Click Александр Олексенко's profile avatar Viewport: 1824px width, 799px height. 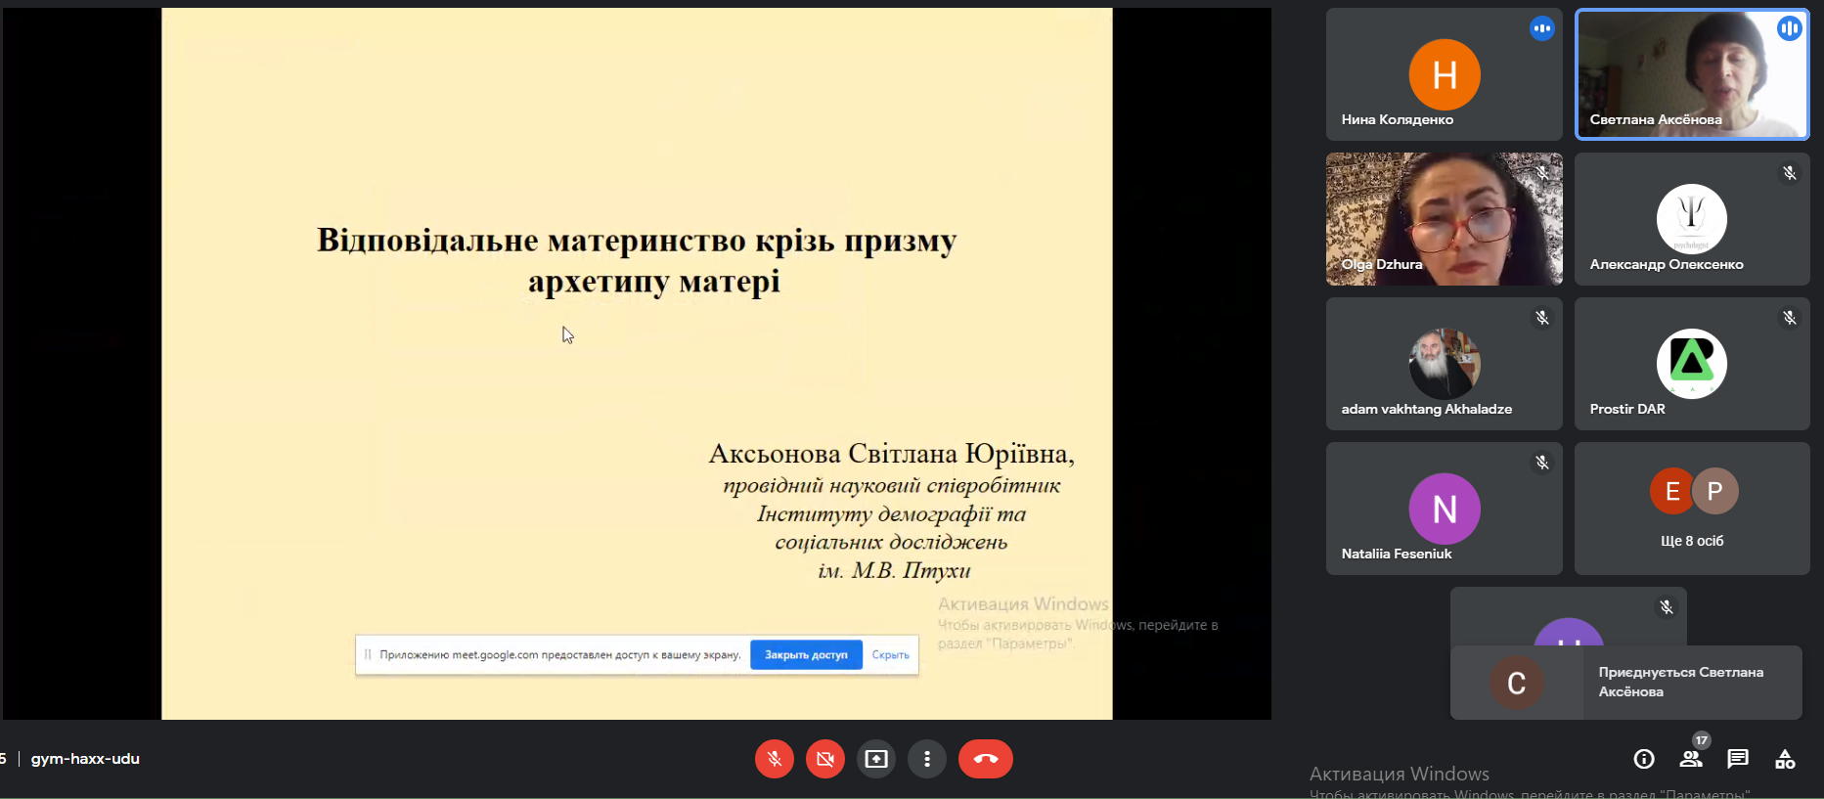point(1691,218)
